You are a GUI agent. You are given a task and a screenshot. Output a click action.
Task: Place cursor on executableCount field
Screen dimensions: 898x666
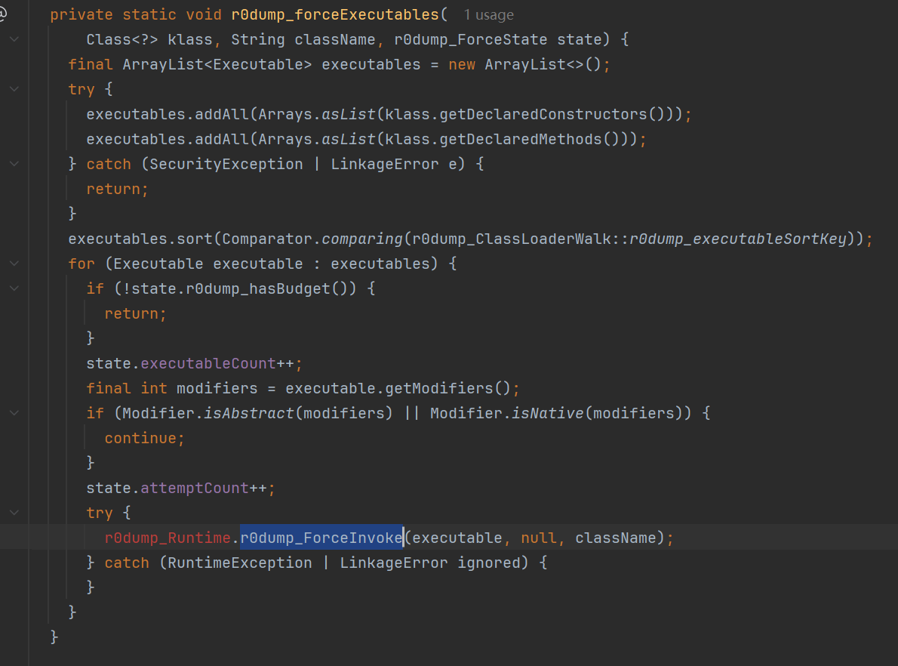pyautogui.click(x=208, y=364)
